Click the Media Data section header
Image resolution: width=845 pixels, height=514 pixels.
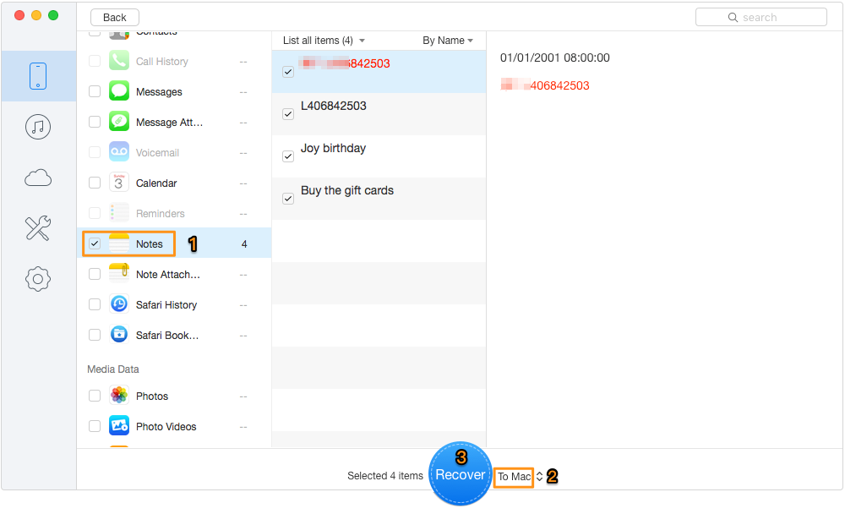pyautogui.click(x=113, y=369)
